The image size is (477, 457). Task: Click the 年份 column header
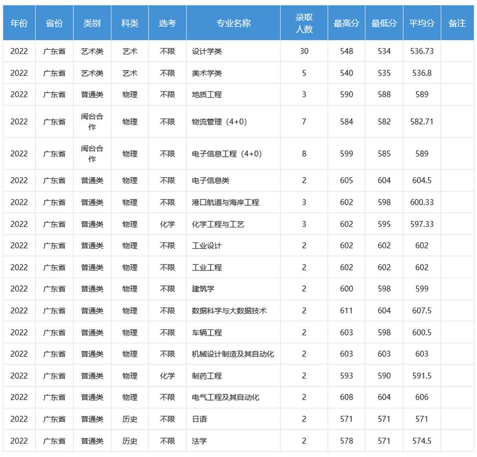(x=18, y=24)
